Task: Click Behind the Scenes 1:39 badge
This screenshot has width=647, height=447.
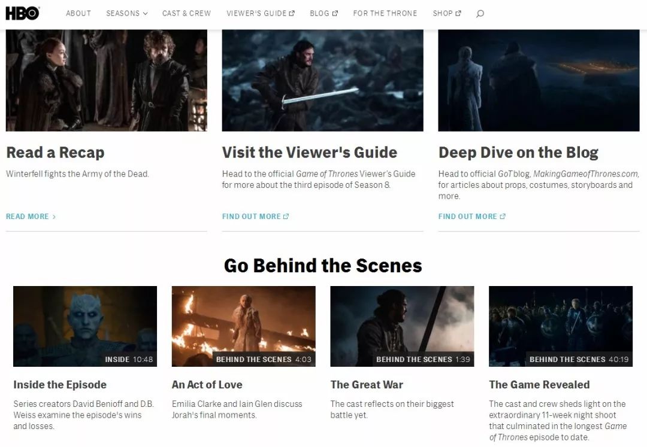Action: [423, 359]
